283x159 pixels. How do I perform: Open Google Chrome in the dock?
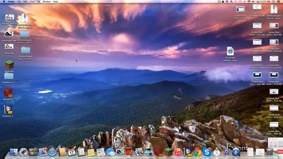click(x=197, y=152)
